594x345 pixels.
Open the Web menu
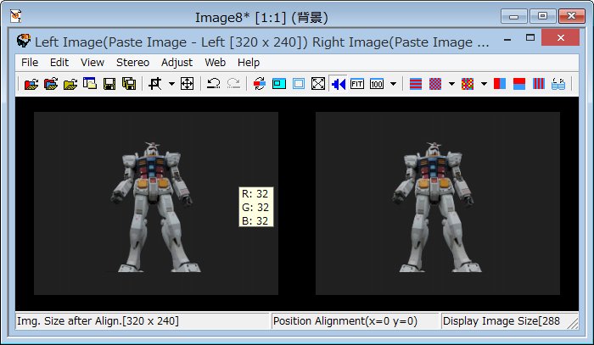tap(216, 63)
